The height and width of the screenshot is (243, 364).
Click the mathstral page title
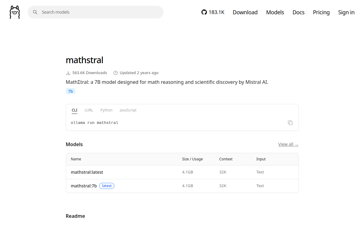[x=85, y=60]
